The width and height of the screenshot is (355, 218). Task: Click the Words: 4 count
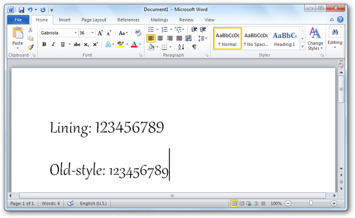click(x=51, y=204)
